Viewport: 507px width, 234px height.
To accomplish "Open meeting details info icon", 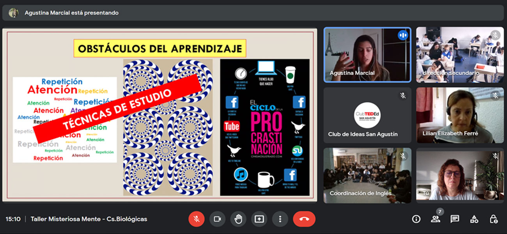I will [x=416, y=219].
